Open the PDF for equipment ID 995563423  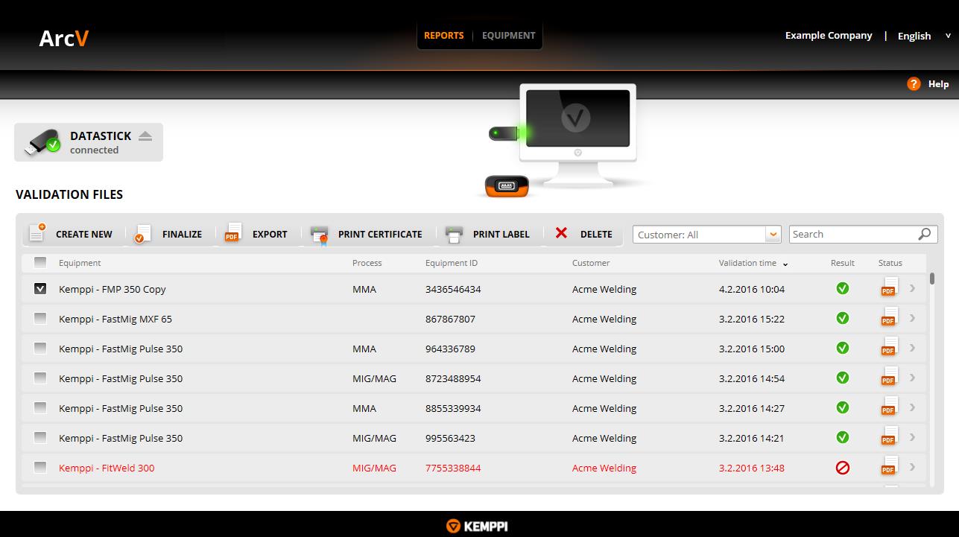[x=889, y=436]
